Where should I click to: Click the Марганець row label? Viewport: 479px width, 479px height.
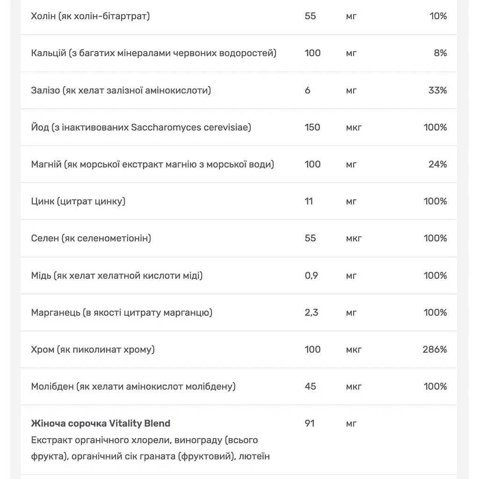pyautogui.click(x=122, y=312)
